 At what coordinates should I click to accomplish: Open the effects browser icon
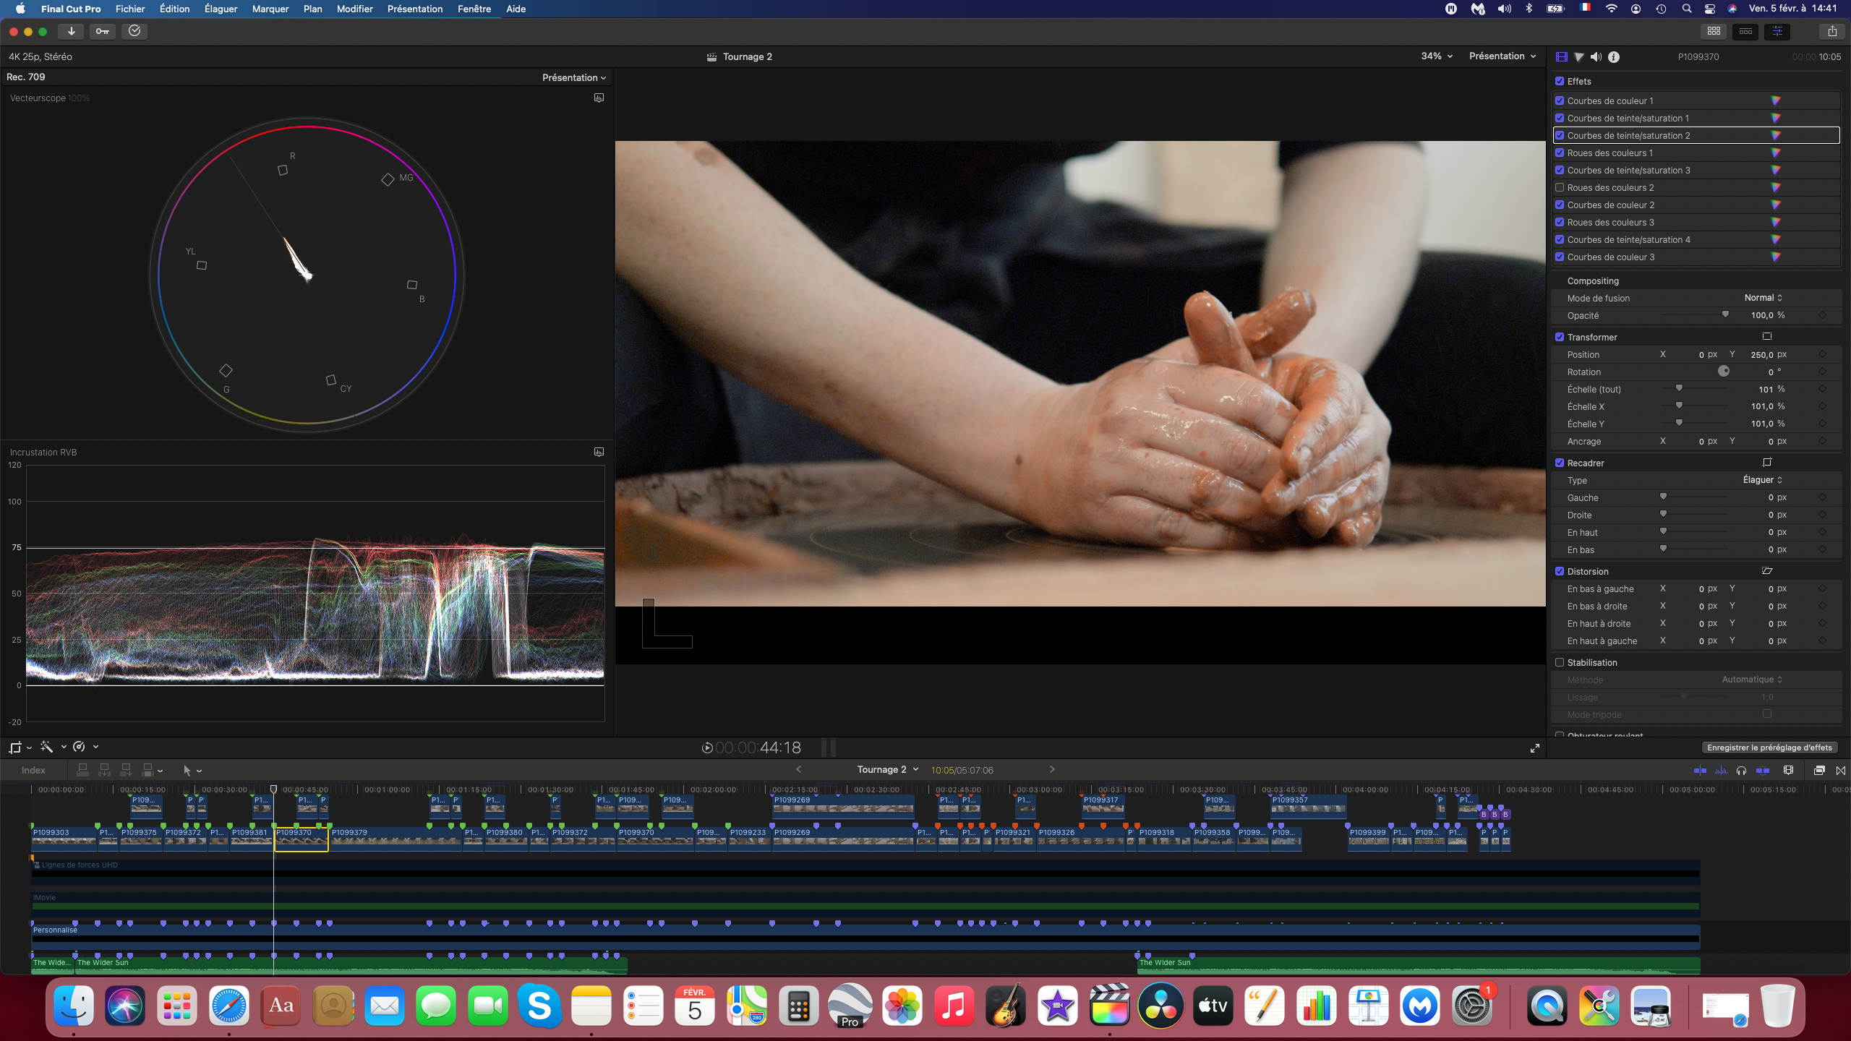tap(1819, 770)
